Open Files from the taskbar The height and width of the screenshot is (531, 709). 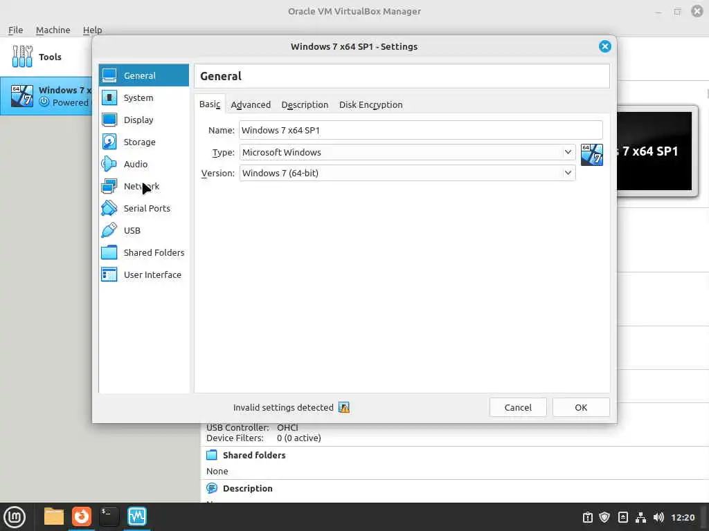[x=54, y=516]
